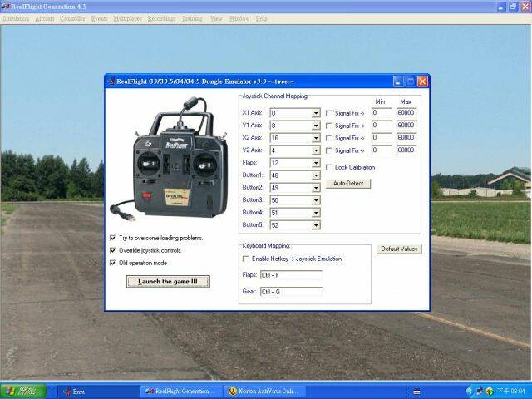Switch to Norton AntiVirus taskbar item

265,392
